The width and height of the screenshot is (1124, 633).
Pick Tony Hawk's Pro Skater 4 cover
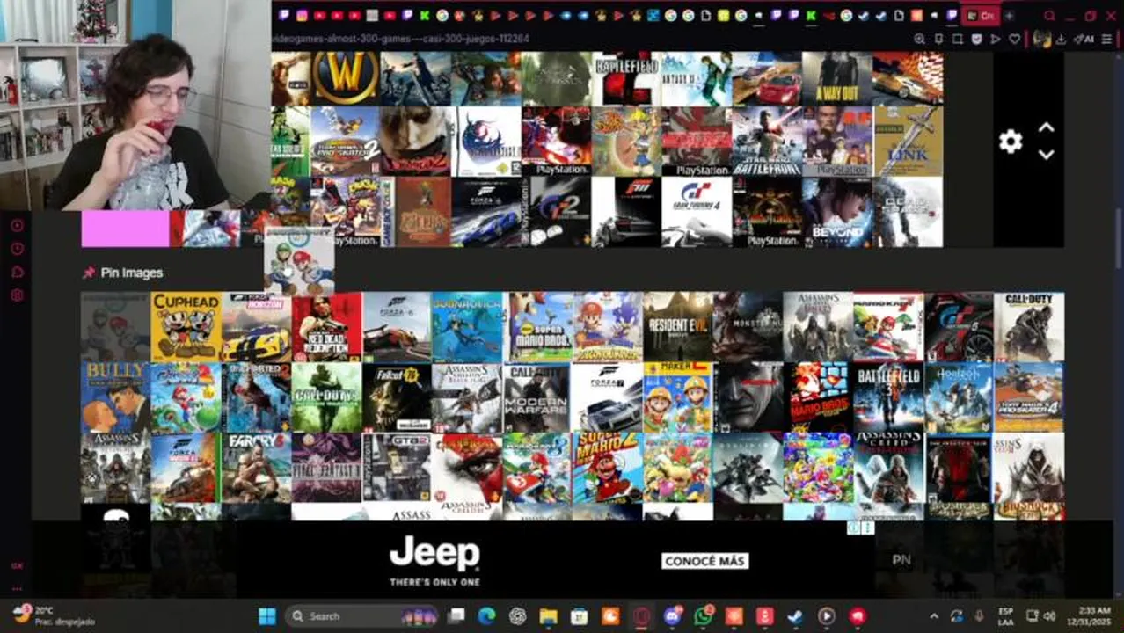[1029, 397]
